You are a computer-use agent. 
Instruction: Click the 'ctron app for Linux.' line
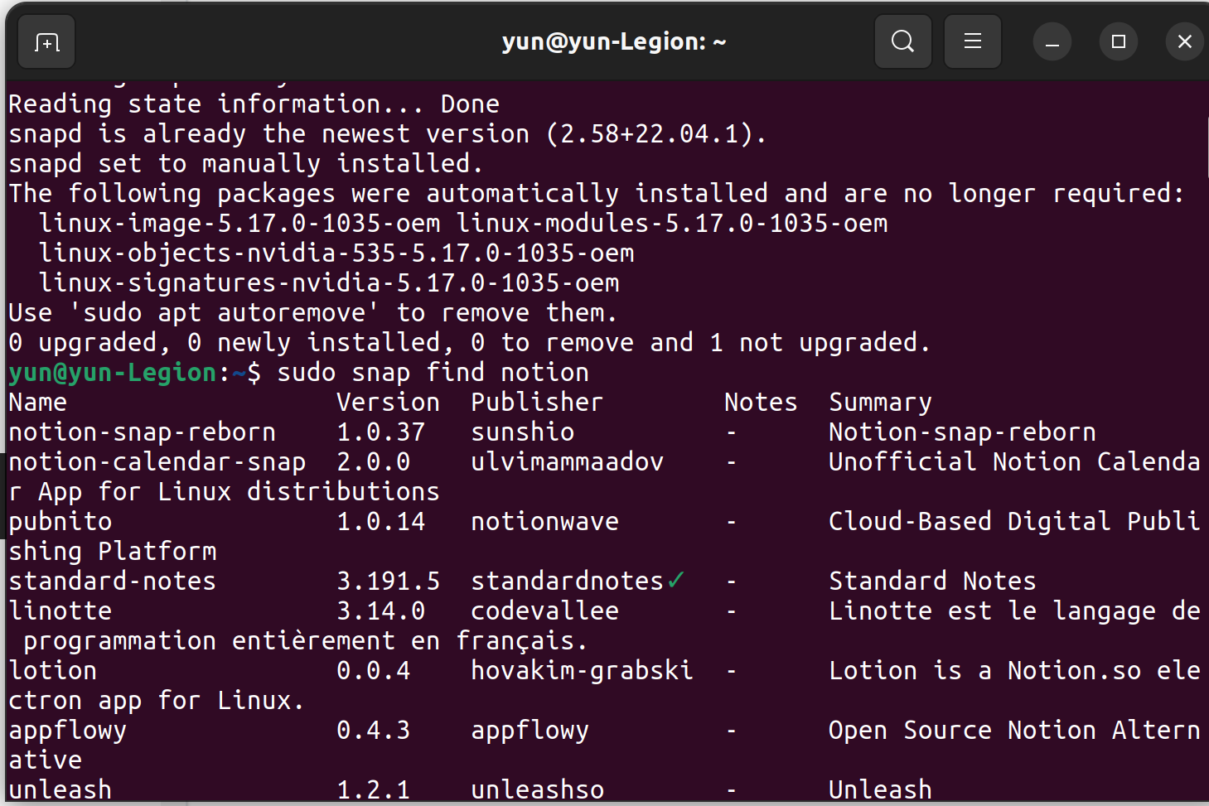point(157,701)
